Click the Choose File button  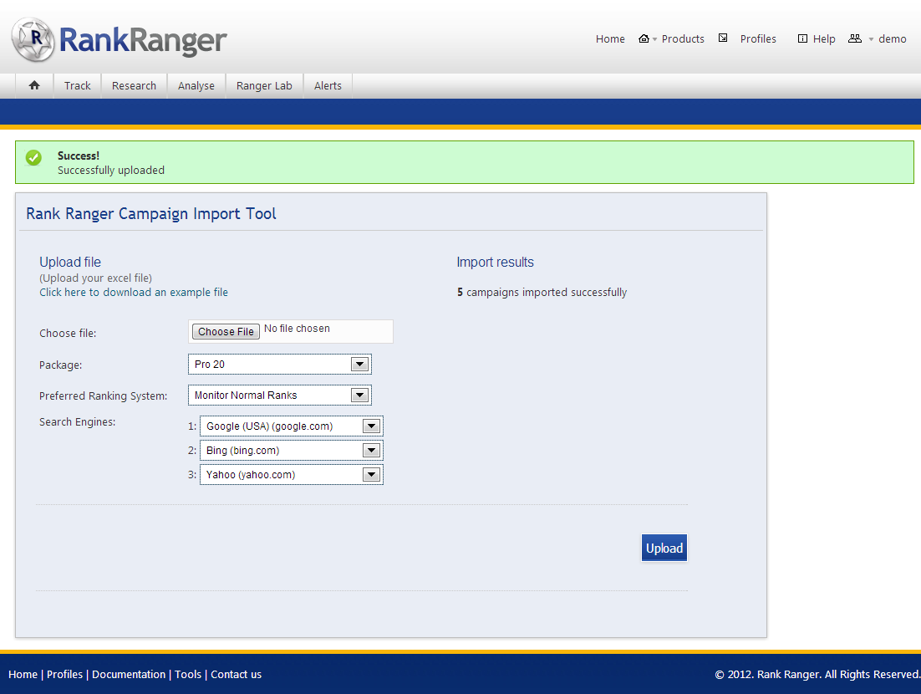[226, 332]
